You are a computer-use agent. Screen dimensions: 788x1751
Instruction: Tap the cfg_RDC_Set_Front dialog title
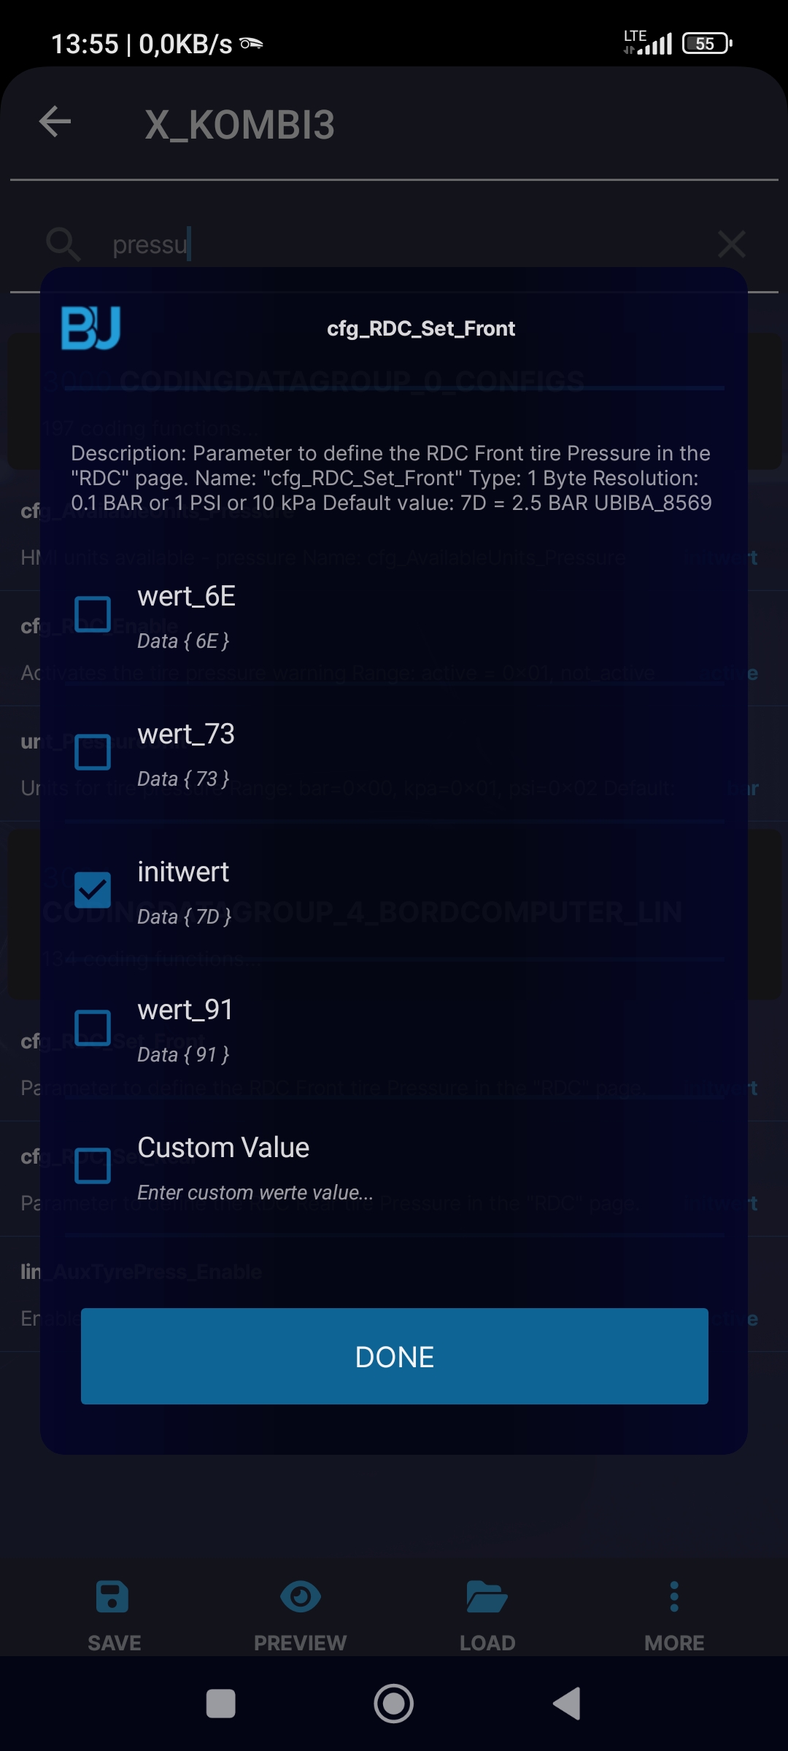pyautogui.click(x=421, y=329)
